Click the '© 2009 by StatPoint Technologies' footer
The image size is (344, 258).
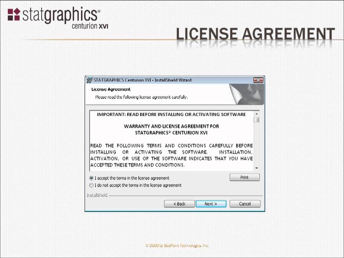tap(177, 245)
